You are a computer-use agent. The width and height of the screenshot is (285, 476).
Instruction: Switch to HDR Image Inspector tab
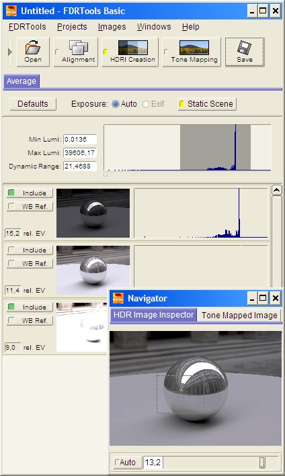point(153,315)
